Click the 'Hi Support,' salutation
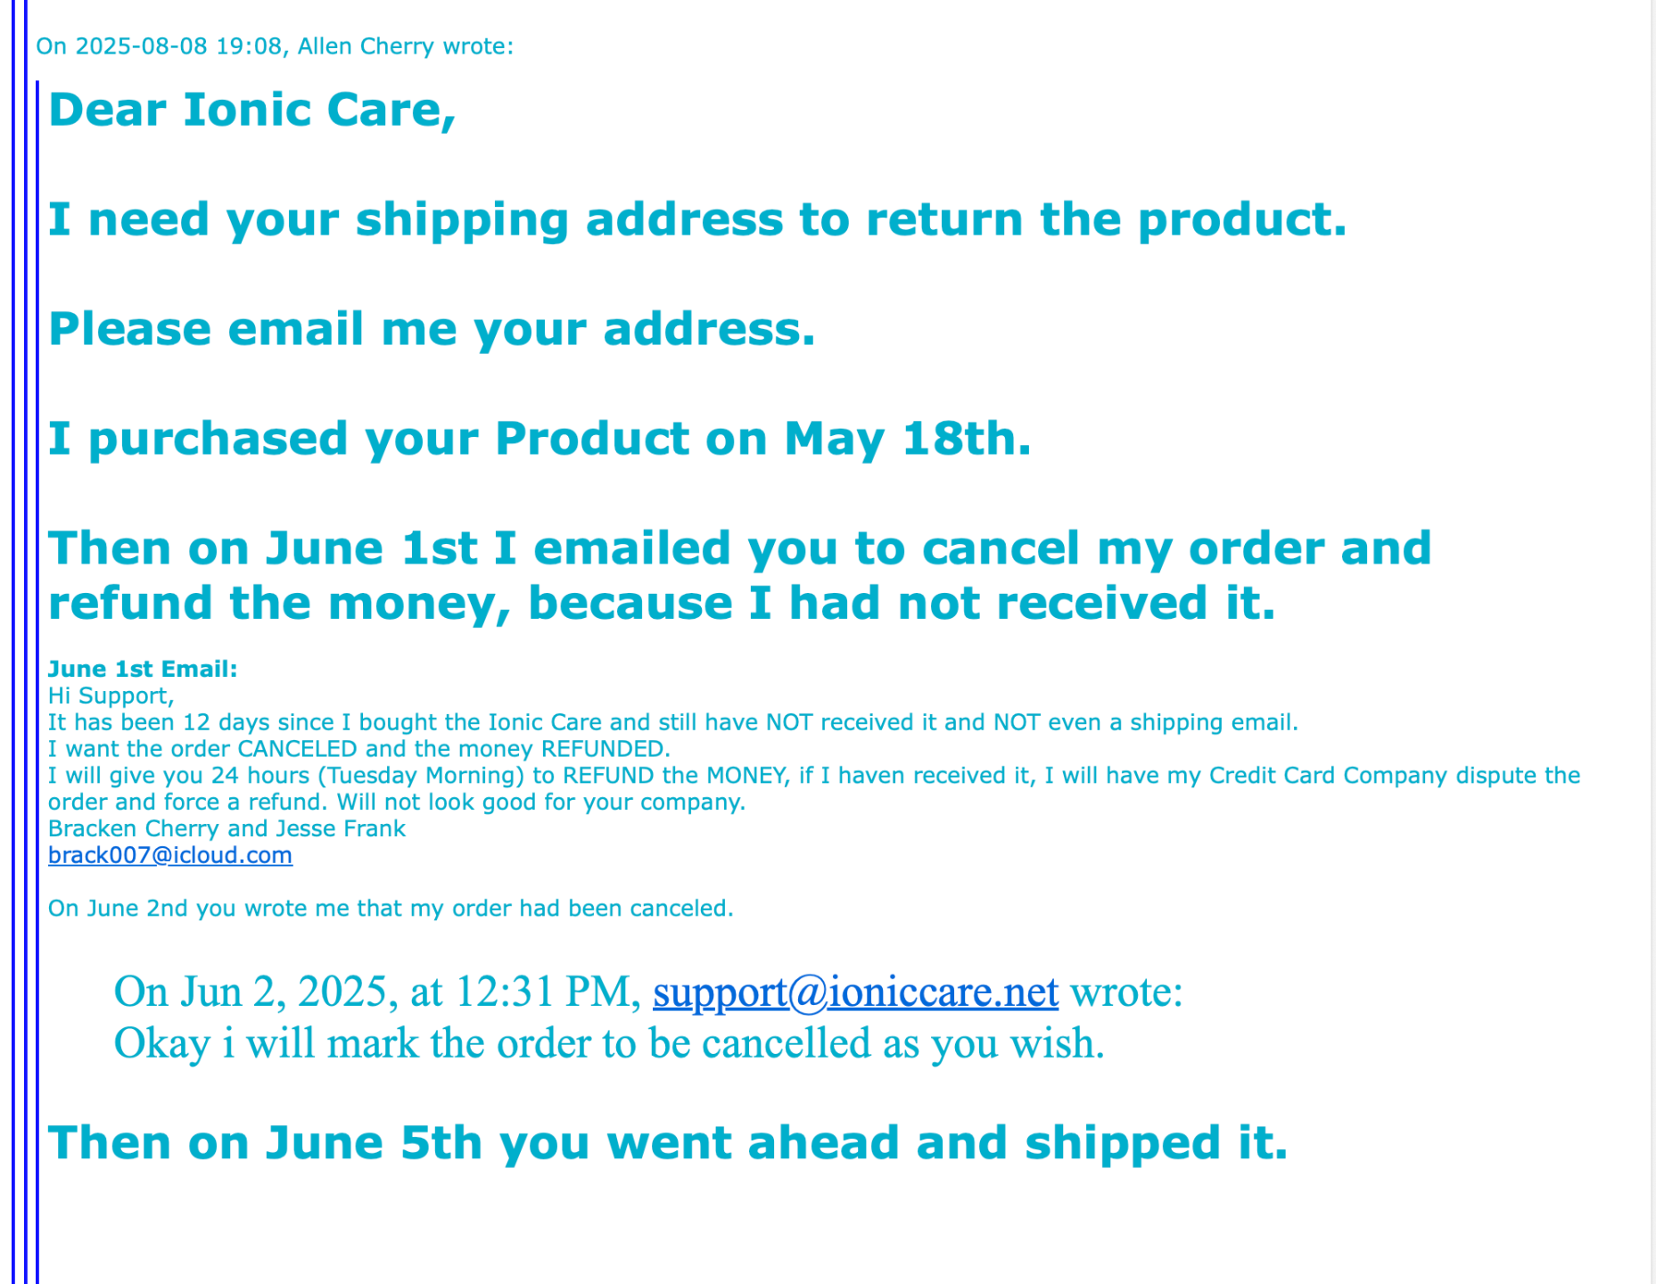 pos(111,695)
